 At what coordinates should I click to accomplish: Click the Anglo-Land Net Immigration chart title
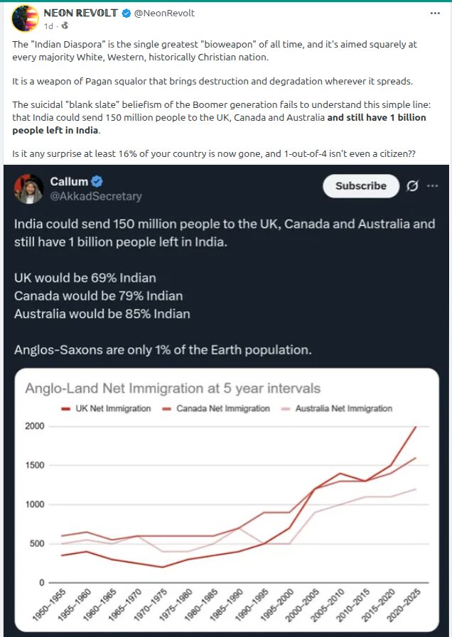click(173, 388)
